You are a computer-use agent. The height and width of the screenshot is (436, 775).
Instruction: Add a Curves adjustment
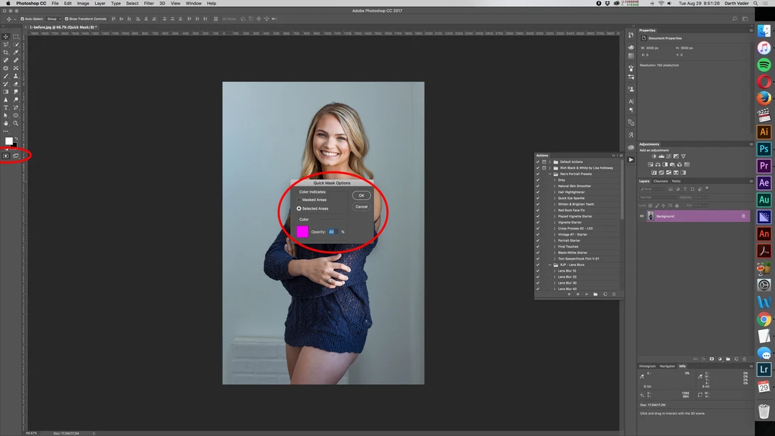[669, 156]
